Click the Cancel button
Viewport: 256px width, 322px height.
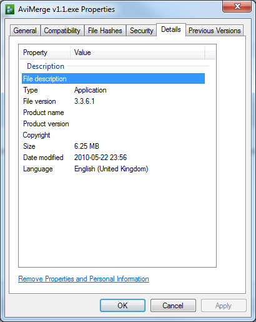(173, 306)
